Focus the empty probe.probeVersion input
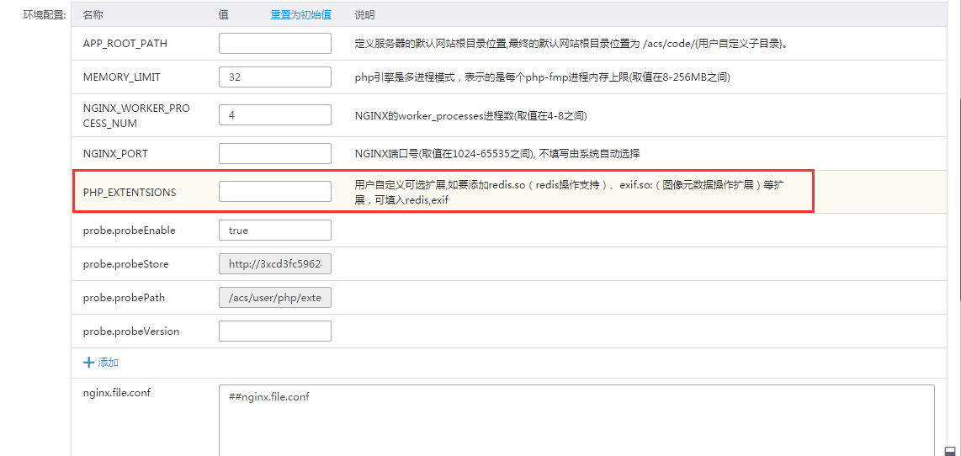The image size is (961, 456). pos(275,331)
